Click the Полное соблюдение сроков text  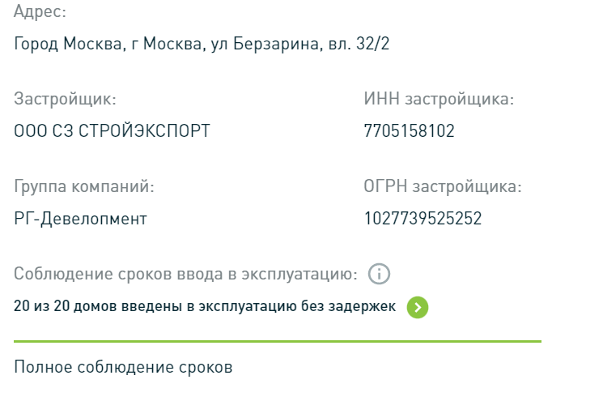coord(123,367)
